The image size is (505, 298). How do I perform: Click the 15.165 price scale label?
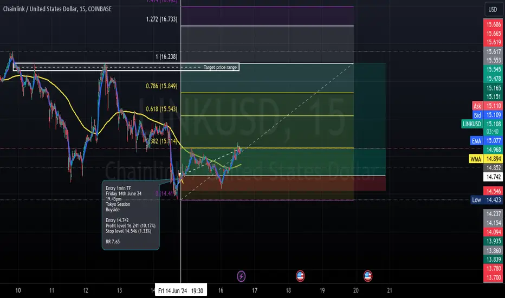coord(493,88)
